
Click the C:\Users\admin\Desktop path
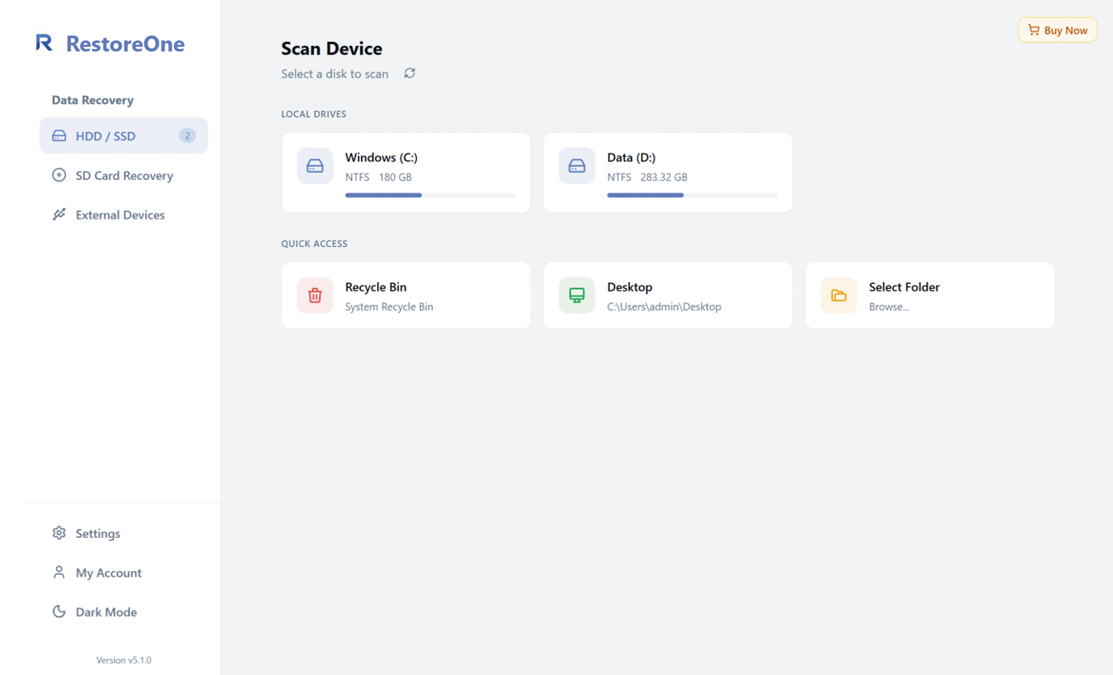664,306
